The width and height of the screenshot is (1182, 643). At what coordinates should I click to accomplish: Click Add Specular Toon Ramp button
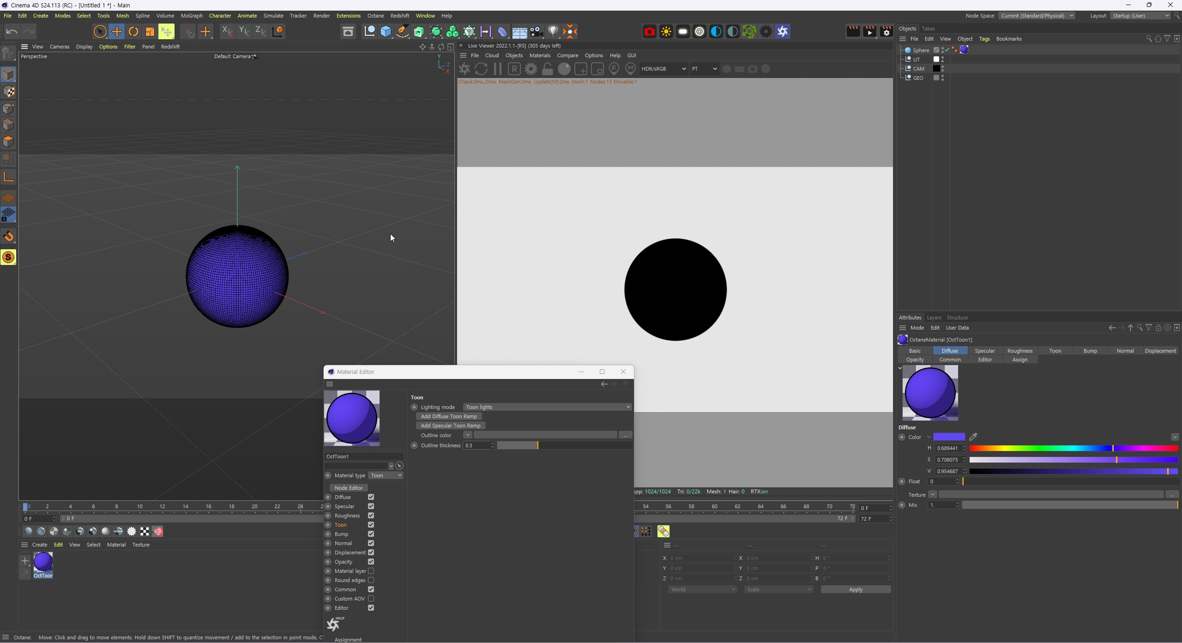tap(451, 425)
